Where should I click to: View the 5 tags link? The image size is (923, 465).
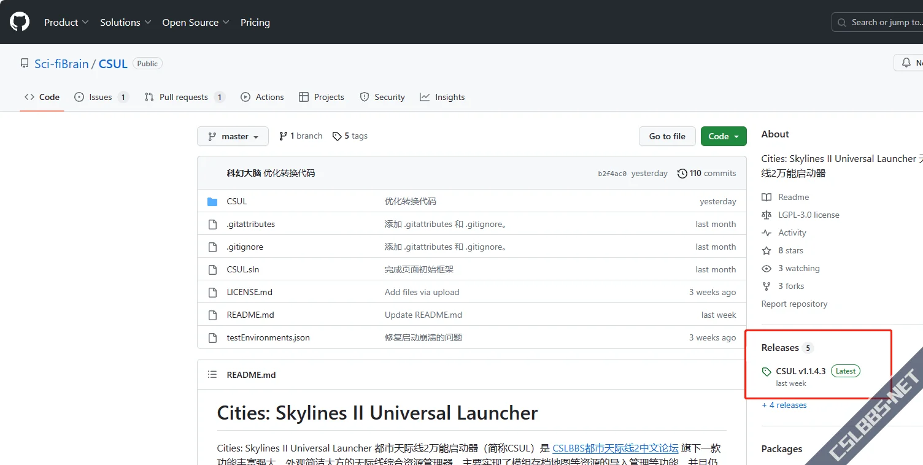pos(350,136)
